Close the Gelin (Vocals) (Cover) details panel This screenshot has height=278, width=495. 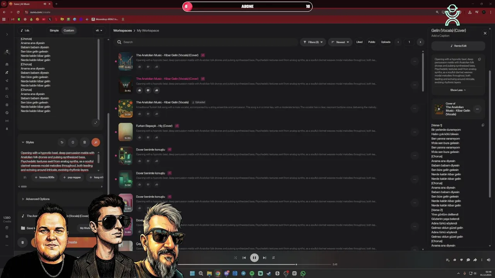pyautogui.click(x=485, y=33)
